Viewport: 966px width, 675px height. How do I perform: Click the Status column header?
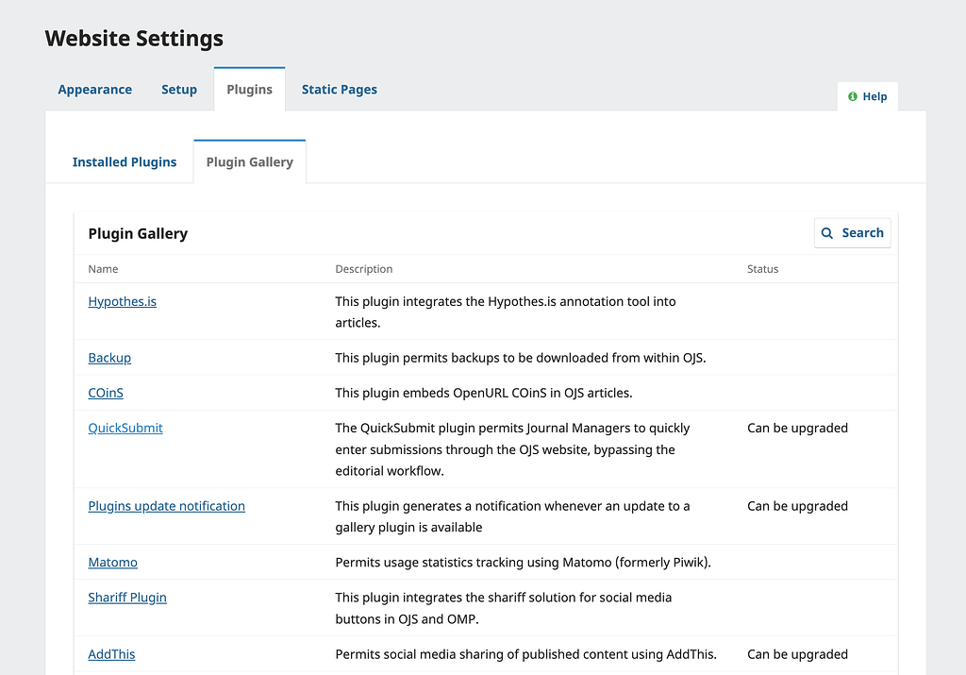[762, 269]
